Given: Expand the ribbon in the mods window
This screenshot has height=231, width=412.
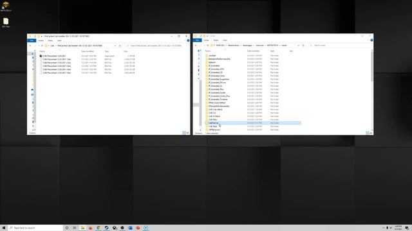Looking at the screenshot, I should [368, 40].
